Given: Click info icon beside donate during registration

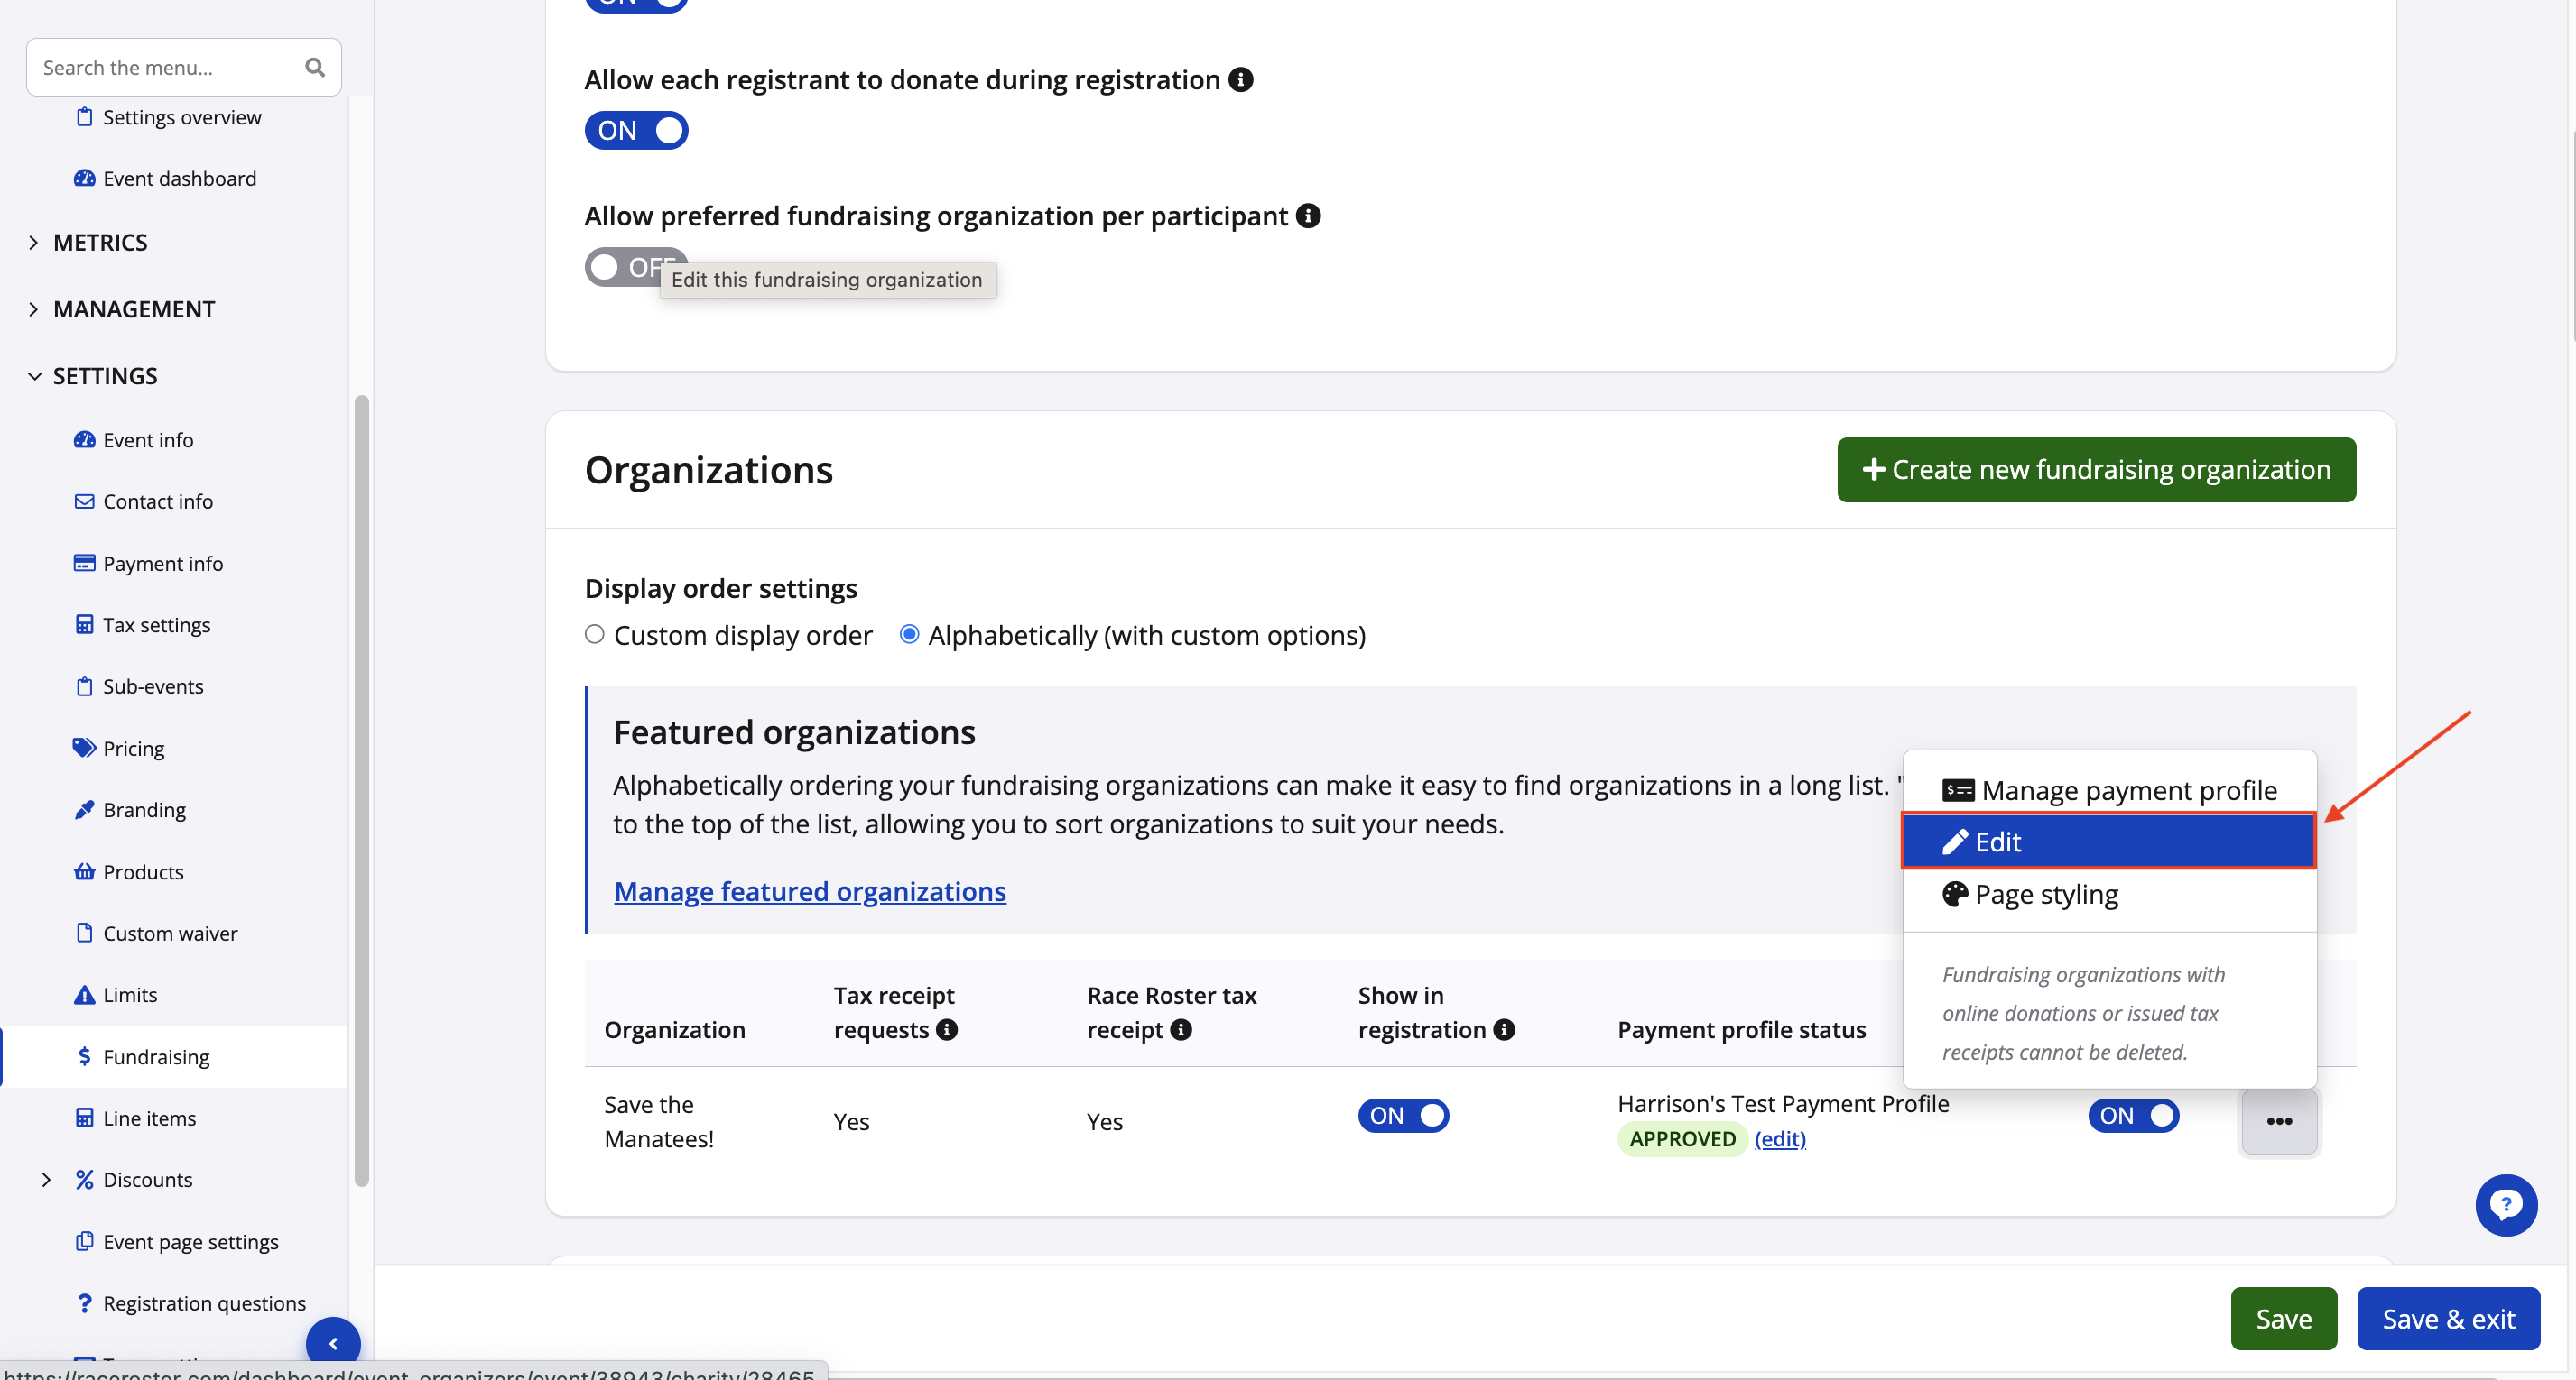Looking at the screenshot, I should click(x=1241, y=80).
